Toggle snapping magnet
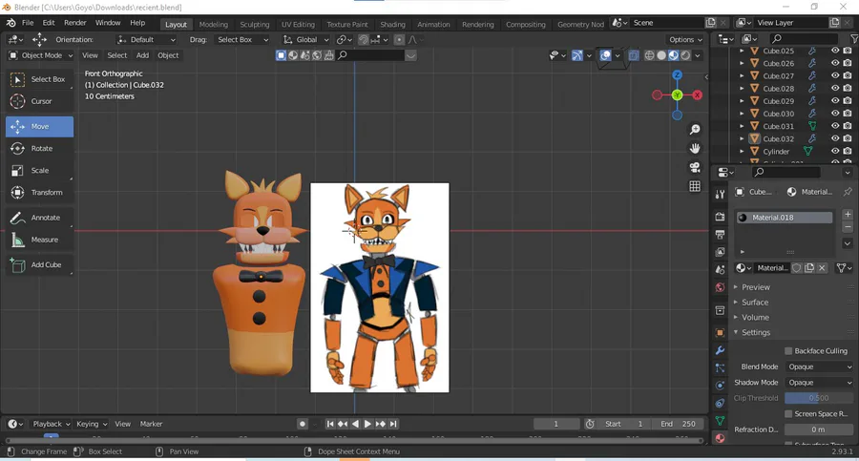The image size is (859, 461). [x=364, y=39]
